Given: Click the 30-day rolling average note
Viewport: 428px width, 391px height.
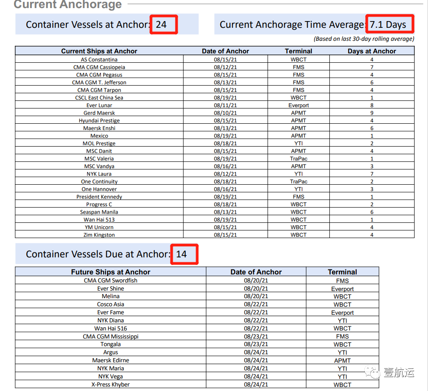Looking at the screenshot, I should click(364, 39).
